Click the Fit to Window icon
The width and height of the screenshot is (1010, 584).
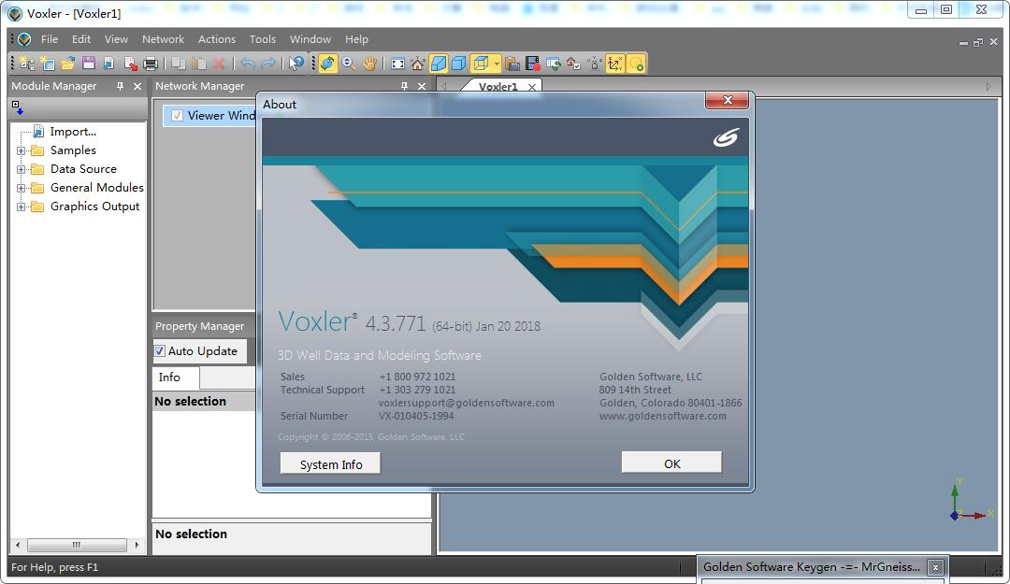(x=398, y=64)
